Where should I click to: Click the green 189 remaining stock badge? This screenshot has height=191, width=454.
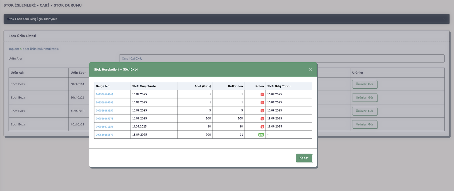(x=261, y=135)
